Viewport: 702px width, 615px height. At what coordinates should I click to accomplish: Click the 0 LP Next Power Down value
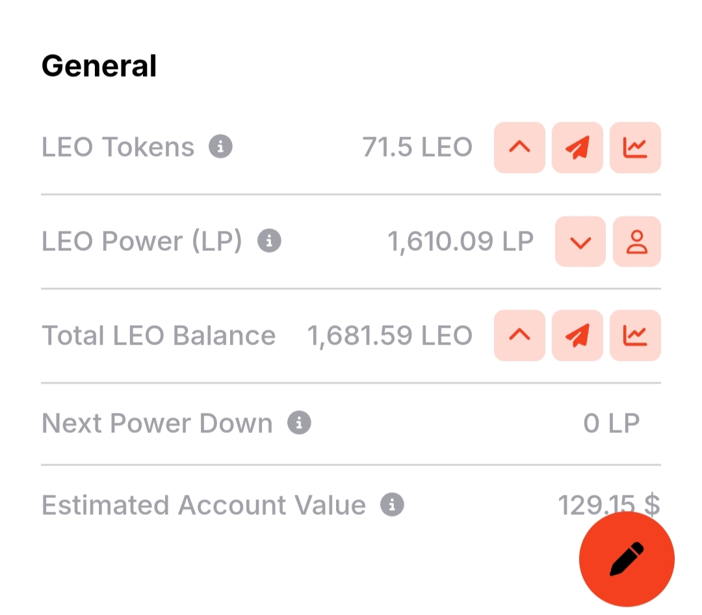tap(611, 423)
